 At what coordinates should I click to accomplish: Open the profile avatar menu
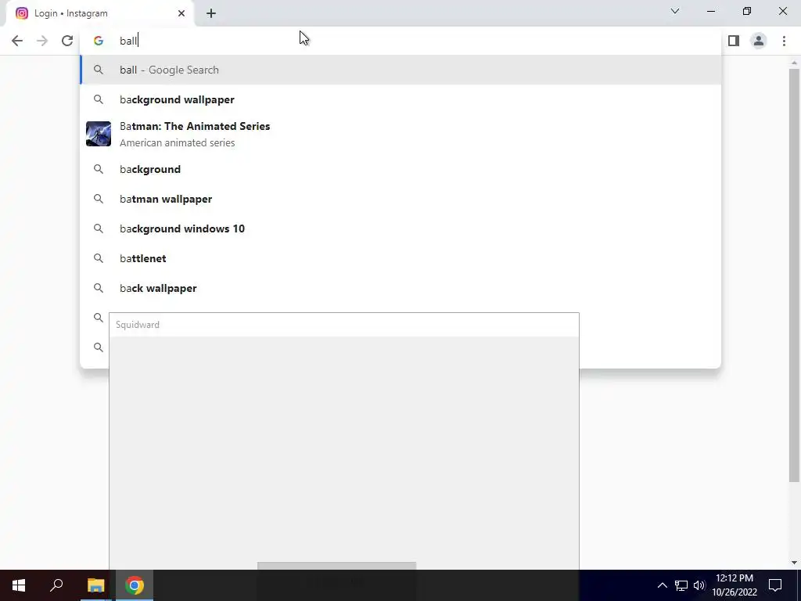[759, 41]
